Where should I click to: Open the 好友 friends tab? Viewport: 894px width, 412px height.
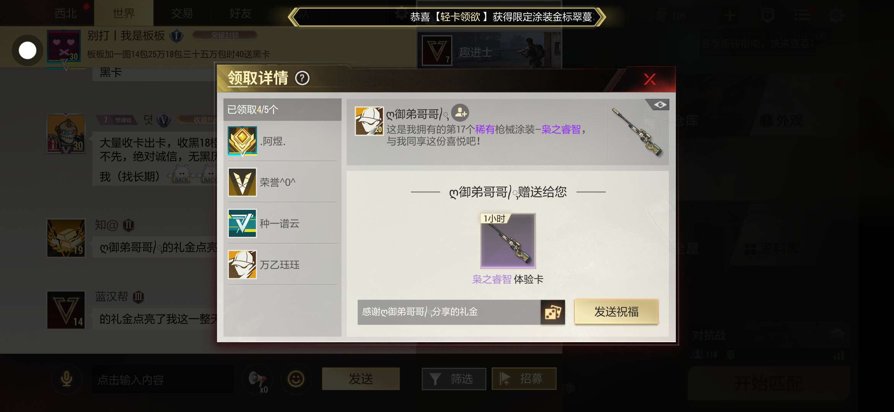click(240, 13)
